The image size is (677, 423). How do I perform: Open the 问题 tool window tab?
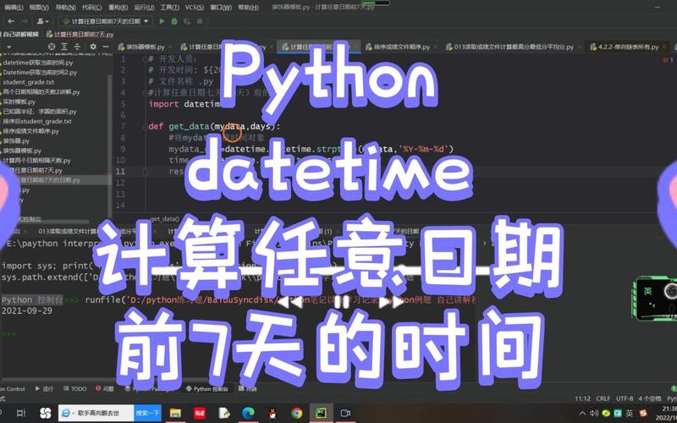click(x=105, y=389)
